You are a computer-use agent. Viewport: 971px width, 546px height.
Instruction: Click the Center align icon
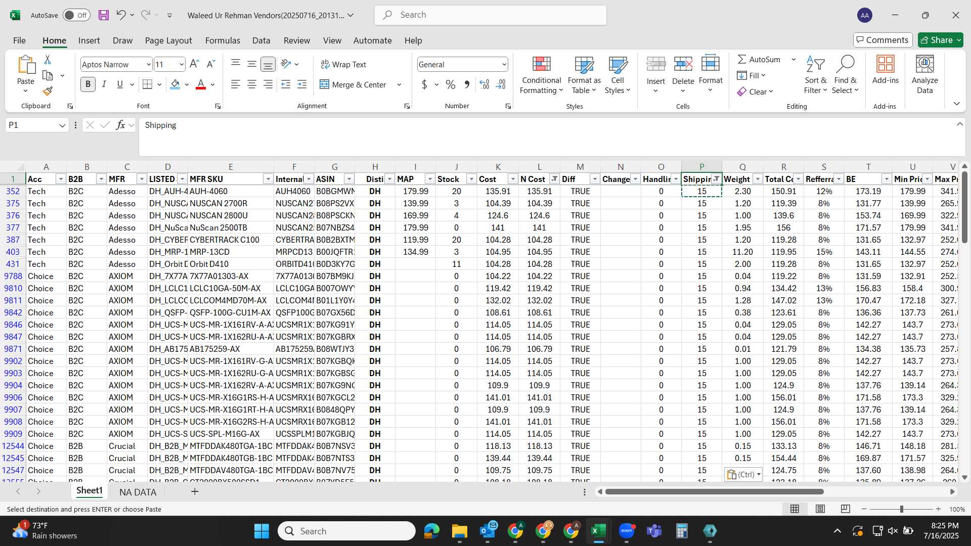251,84
